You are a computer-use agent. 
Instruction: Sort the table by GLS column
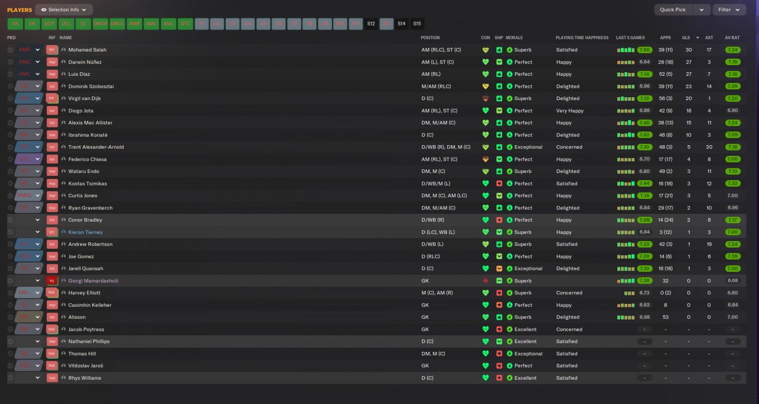coord(686,37)
